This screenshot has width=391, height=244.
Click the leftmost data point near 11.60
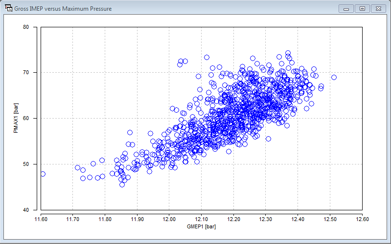pyautogui.click(x=43, y=174)
